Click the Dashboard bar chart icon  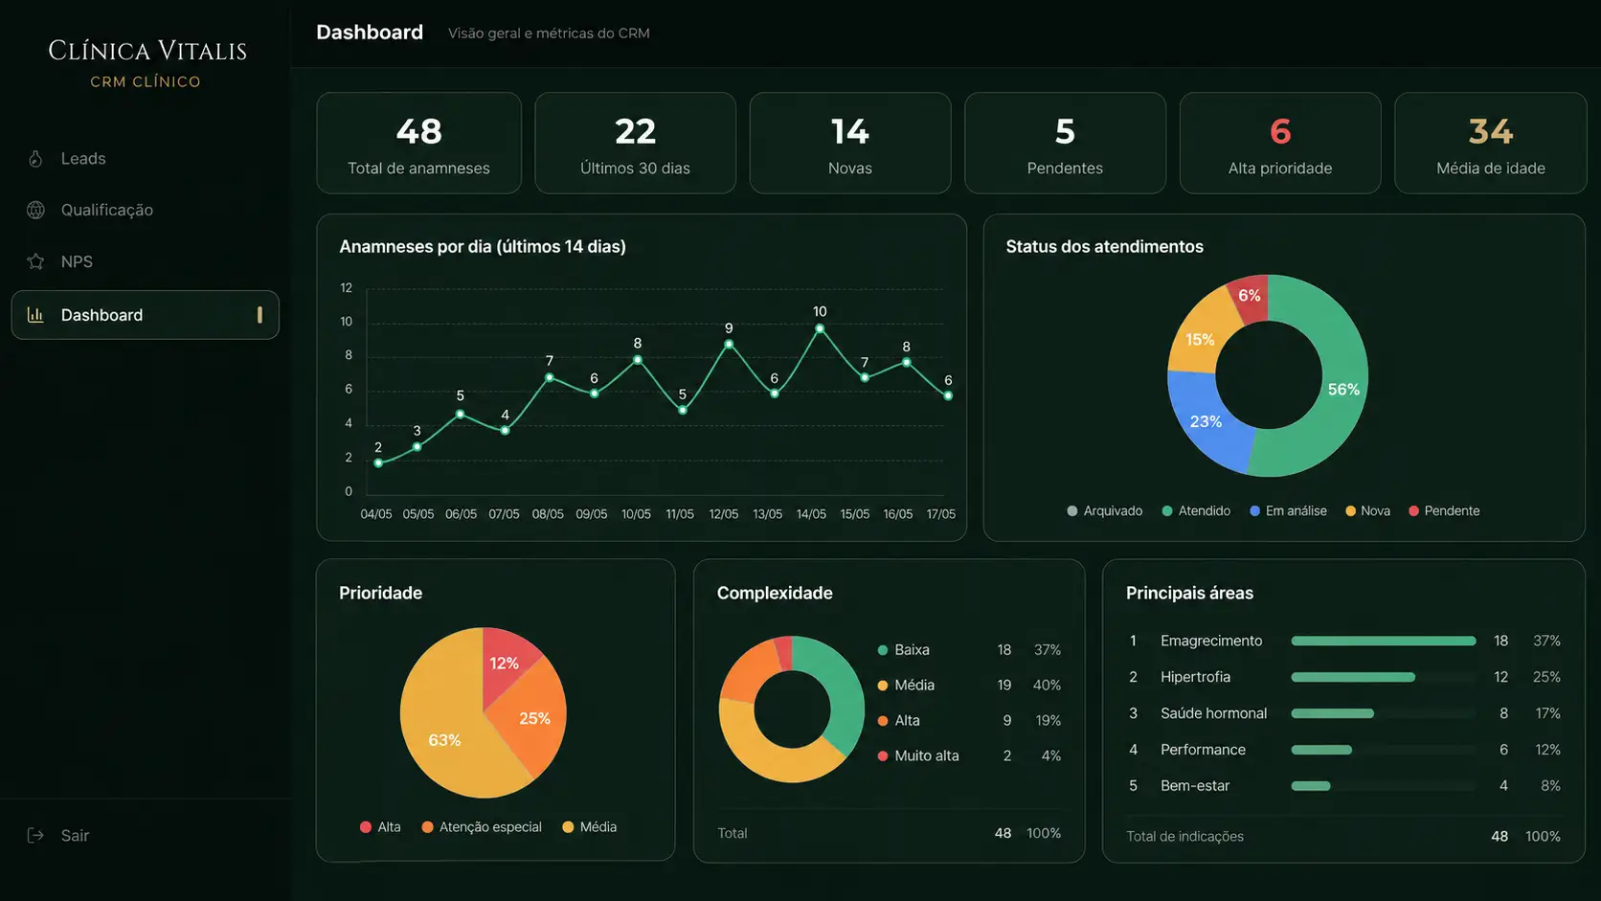[35, 315]
